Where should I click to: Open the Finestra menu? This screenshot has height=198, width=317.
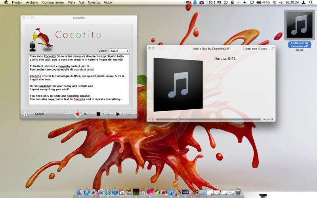pyautogui.click(x=94, y=2)
